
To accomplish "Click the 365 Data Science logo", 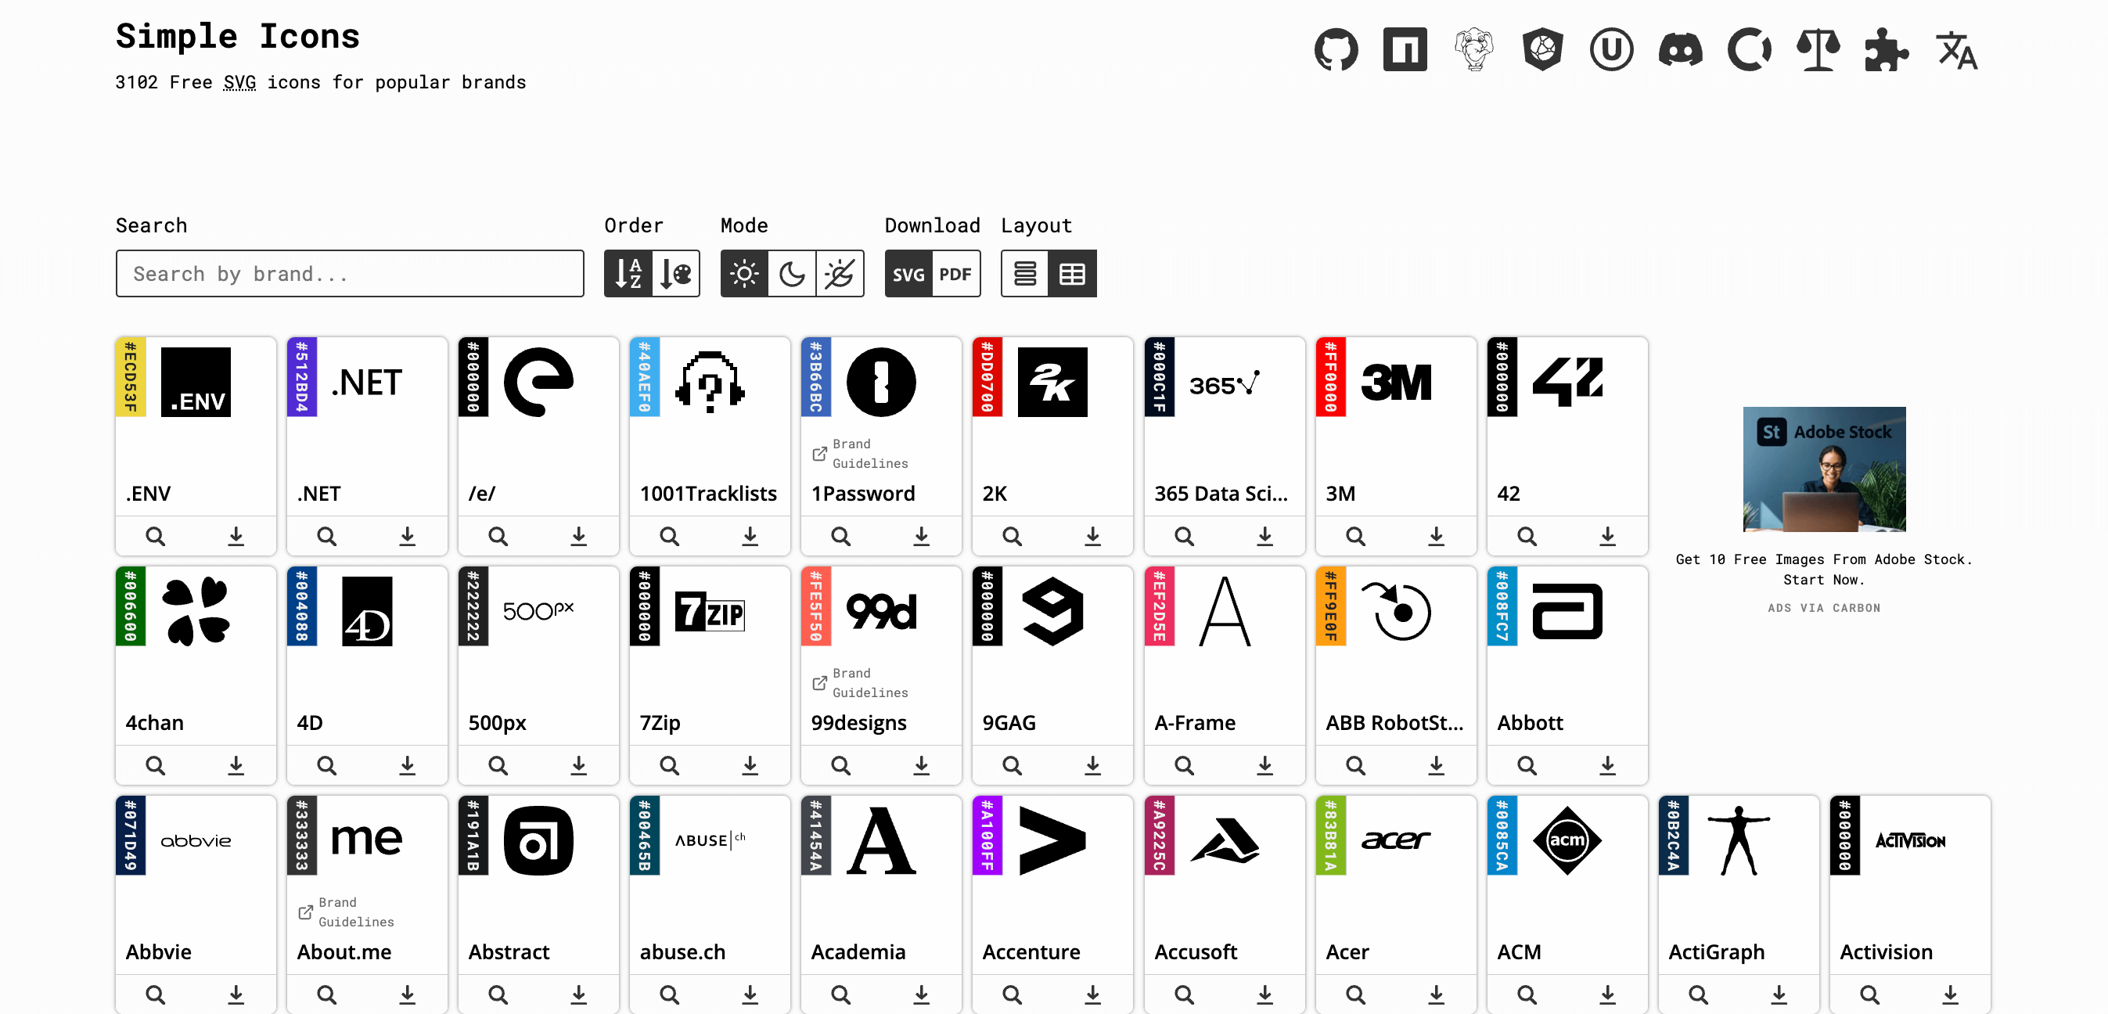I will (x=1225, y=382).
